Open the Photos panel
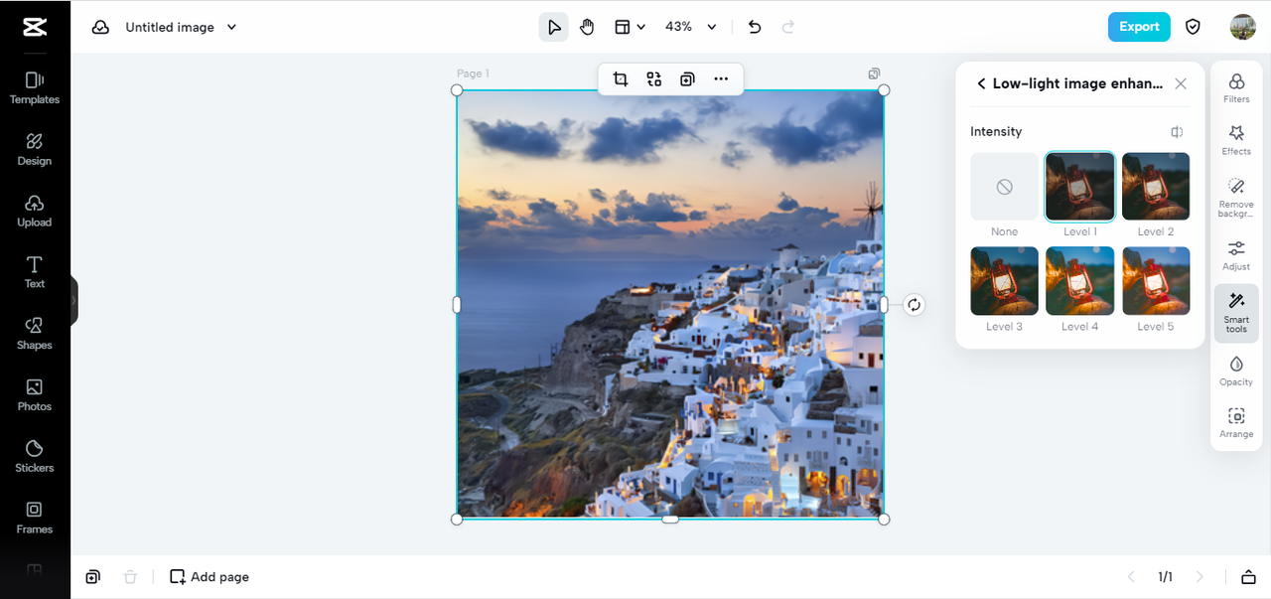This screenshot has height=599, width=1271. pyautogui.click(x=35, y=394)
